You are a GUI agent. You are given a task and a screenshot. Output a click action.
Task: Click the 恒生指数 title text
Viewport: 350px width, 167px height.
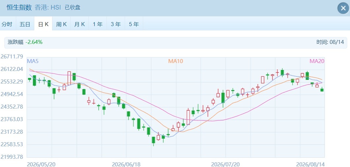19,8
